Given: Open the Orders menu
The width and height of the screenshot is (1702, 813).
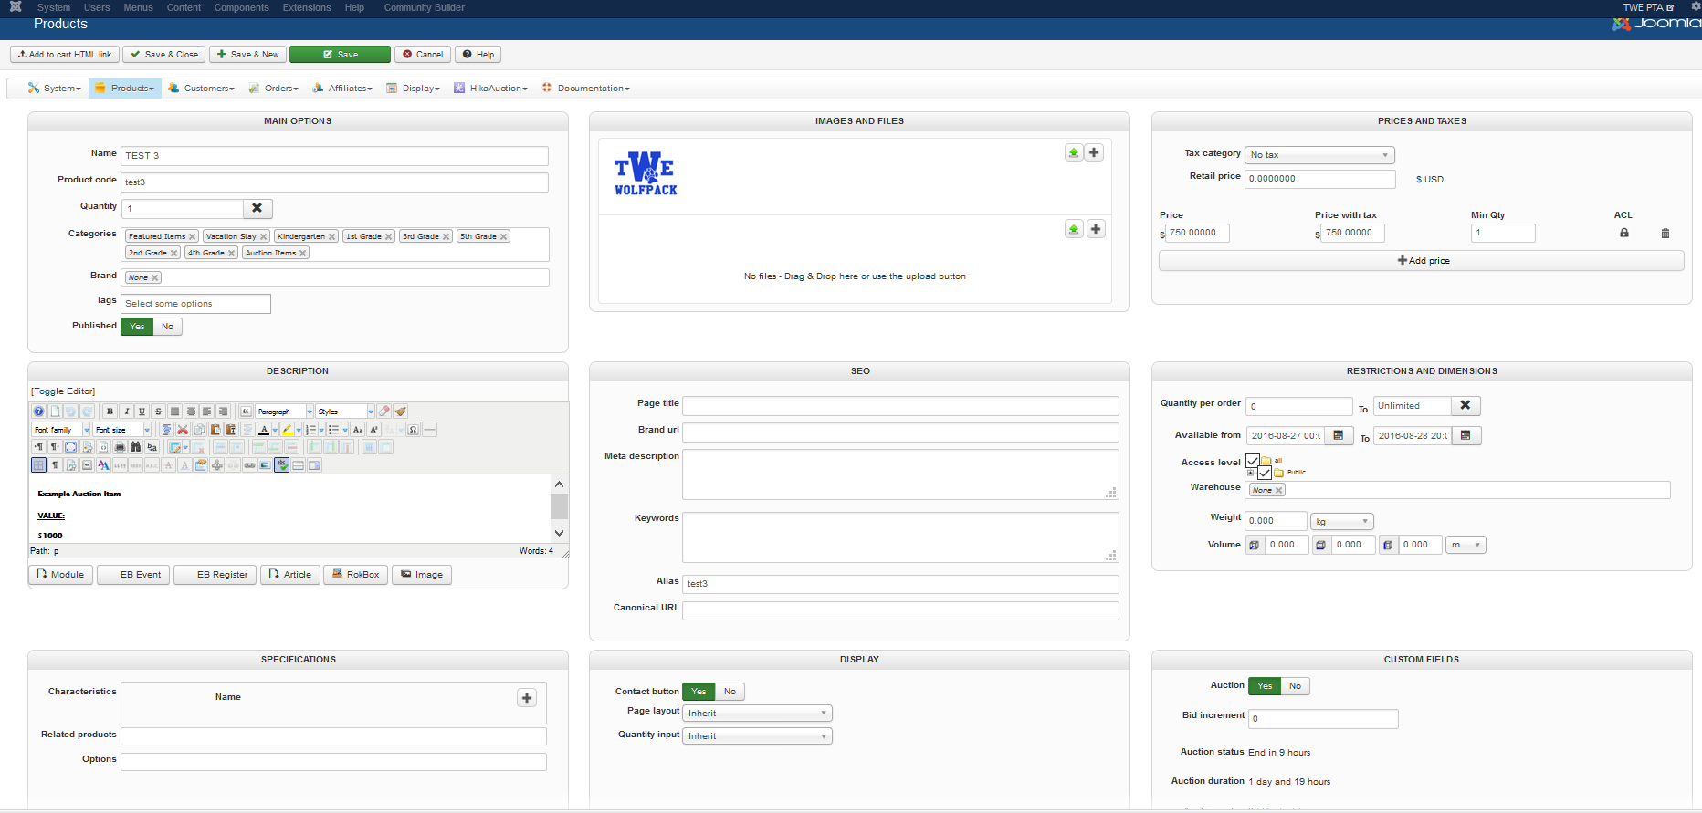Looking at the screenshot, I should pos(279,89).
